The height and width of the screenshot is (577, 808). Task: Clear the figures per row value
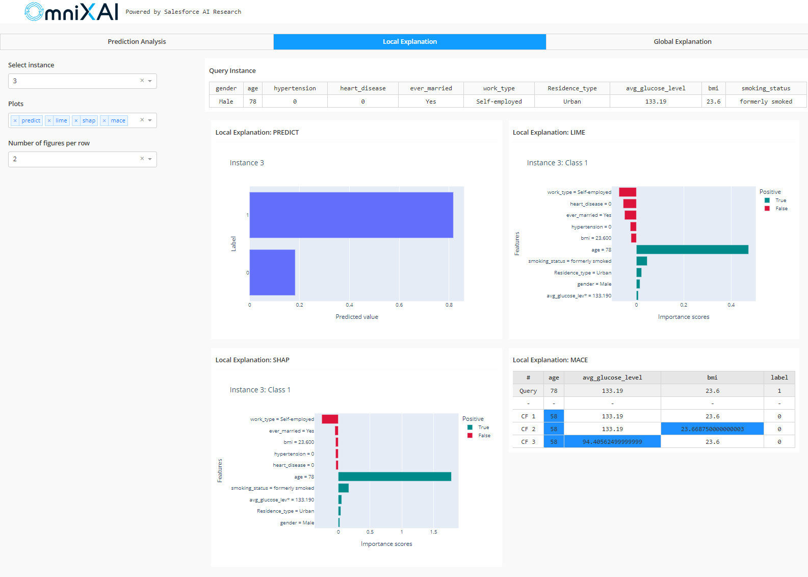pyautogui.click(x=142, y=159)
